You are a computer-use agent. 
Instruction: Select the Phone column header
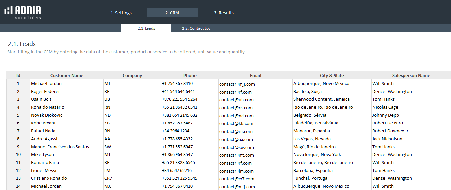click(190, 76)
